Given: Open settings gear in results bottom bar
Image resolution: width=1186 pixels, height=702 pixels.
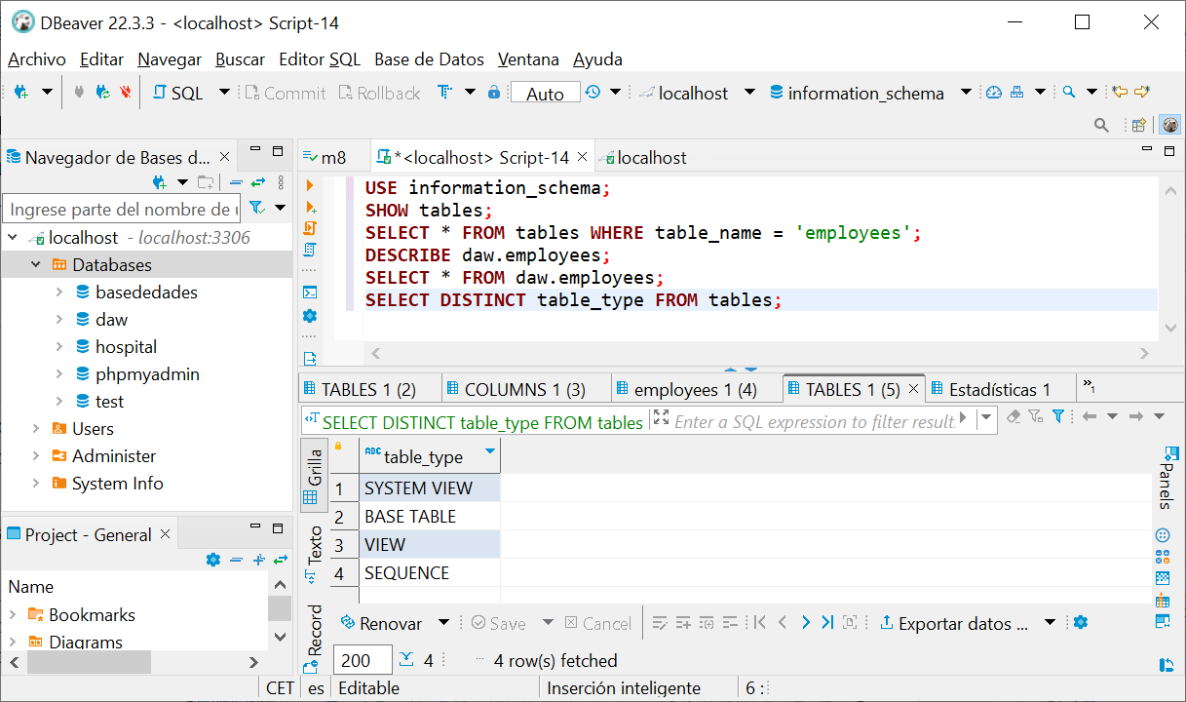Looking at the screenshot, I should [x=1080, y=623].
